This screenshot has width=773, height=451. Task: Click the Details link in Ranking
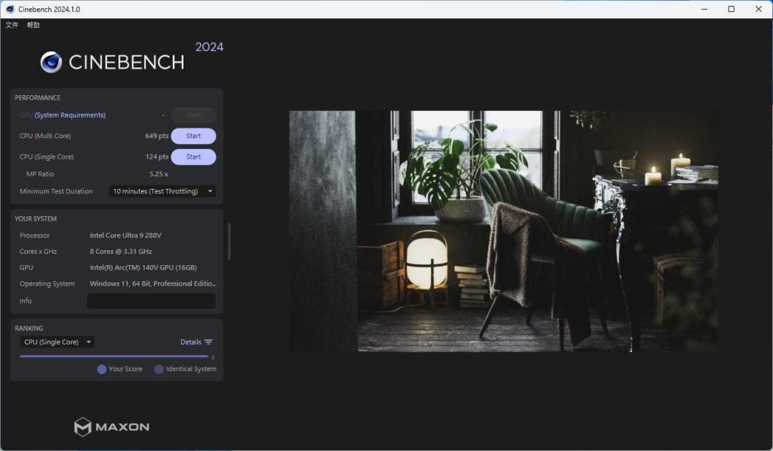(x=191, y=342)
